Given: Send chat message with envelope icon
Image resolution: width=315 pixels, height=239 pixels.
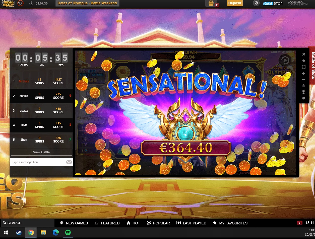Looking at the screenshot, I should point(69,162).
